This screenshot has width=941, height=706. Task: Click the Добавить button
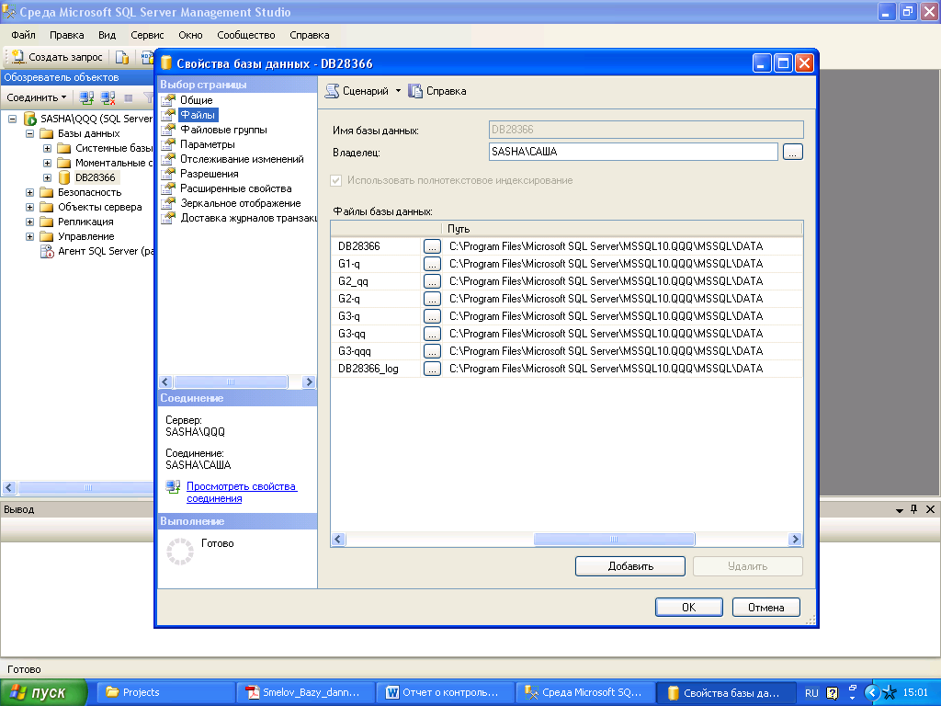pos(630,566)
